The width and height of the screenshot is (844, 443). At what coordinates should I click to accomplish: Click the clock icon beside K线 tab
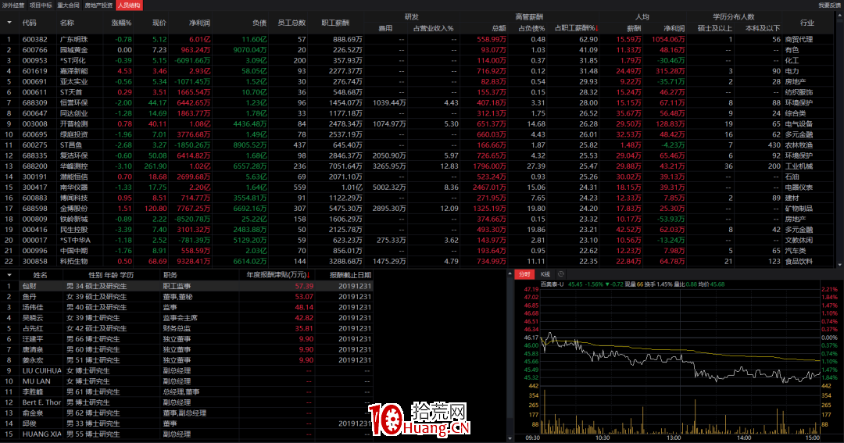coord(561,274)
